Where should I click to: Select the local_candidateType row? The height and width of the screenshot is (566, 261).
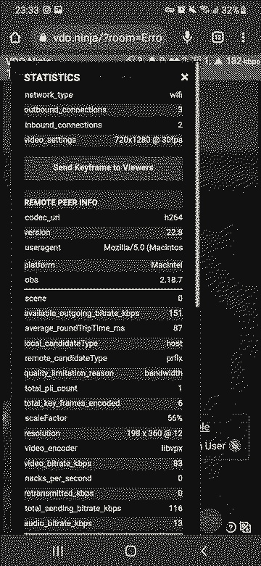(103, 344)
